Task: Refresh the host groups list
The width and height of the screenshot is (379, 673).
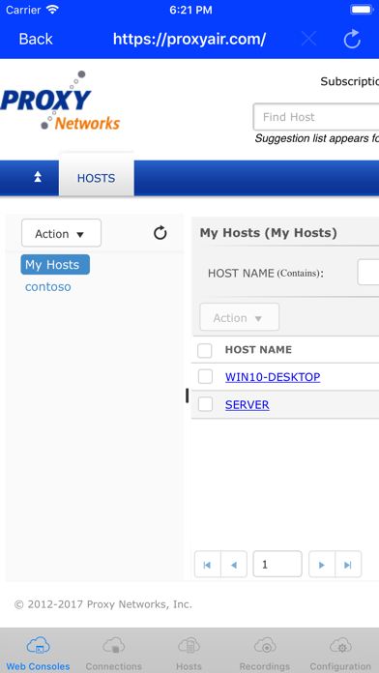Action: pyautogui.click(x=160, y=233)
